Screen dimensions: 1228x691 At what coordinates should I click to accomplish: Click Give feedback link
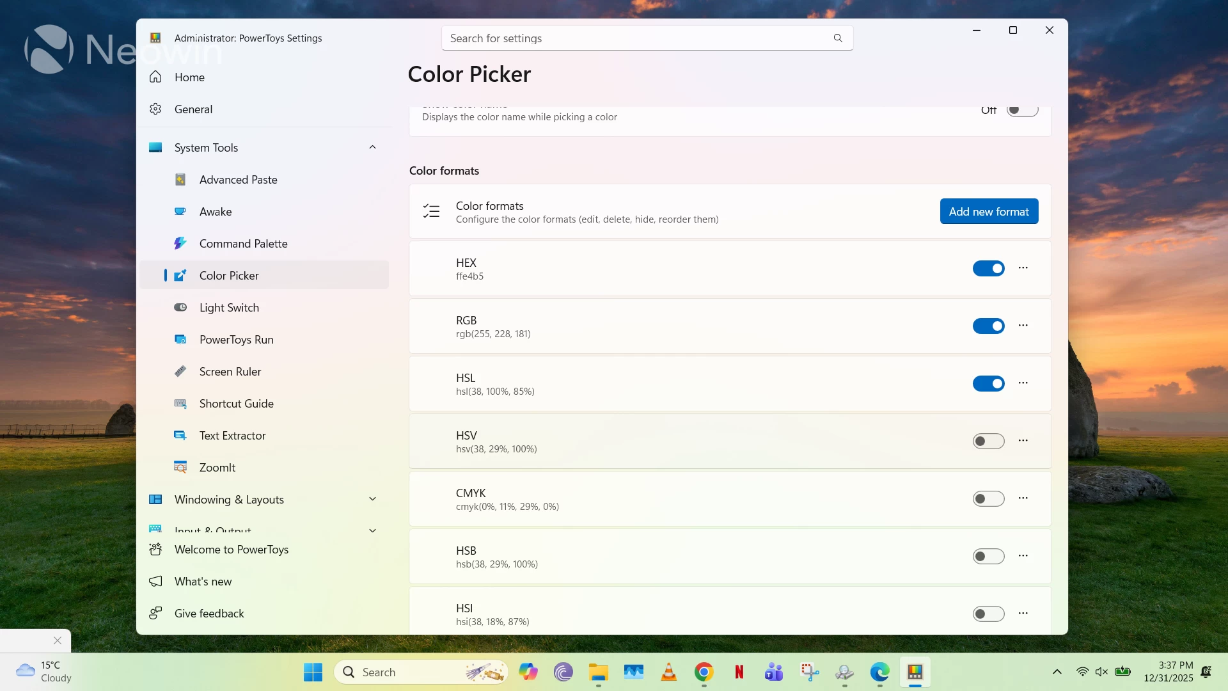(x=264, y=614)
